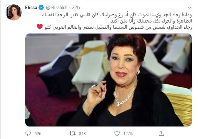198x139 pixels.
Task: Click the third line of tweet text beside heart
Action: [x=118, y=27]
